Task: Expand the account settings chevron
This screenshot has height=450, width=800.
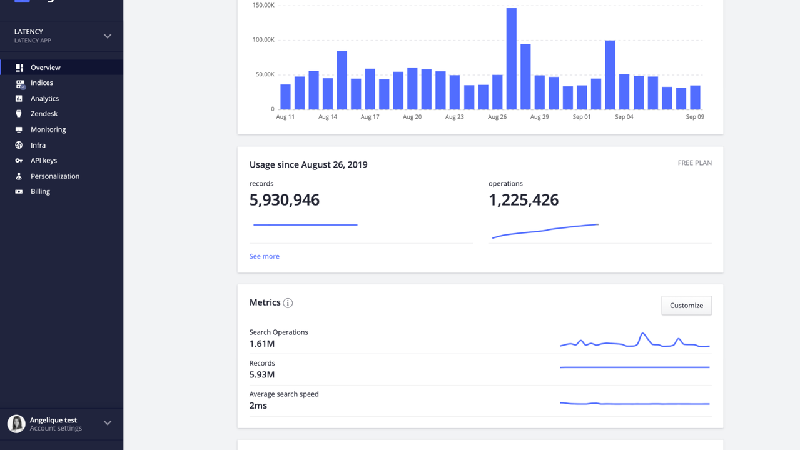Action: coord(107,423)
